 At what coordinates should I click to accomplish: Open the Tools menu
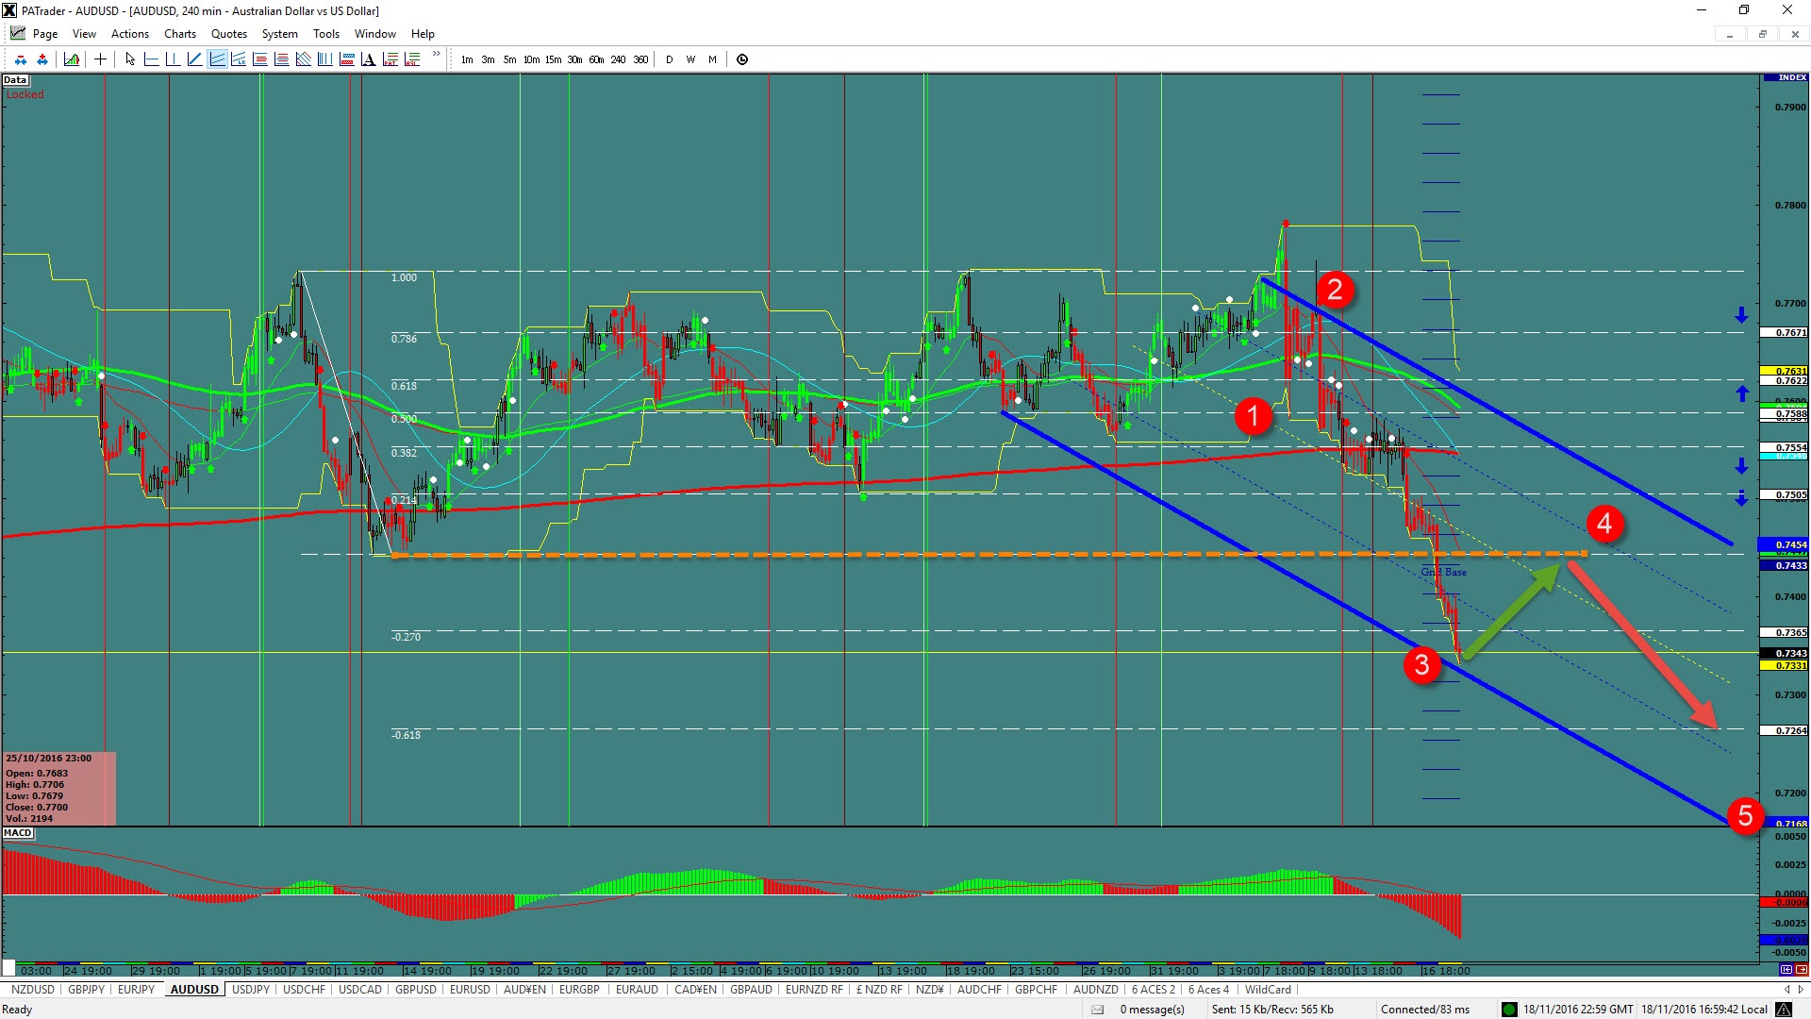click(326, 33)
